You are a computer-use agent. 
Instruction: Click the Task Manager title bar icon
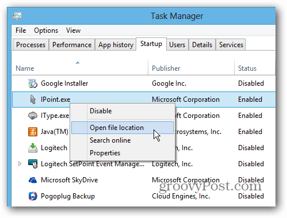pyautogui.click(x=17, y=16)
